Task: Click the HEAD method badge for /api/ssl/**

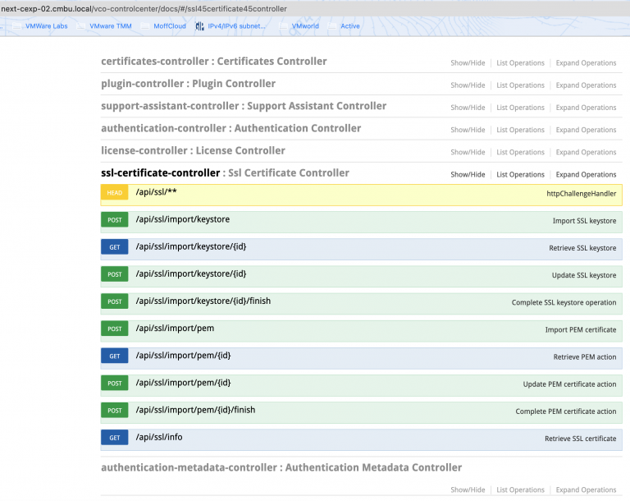Action: coord(114,194)
